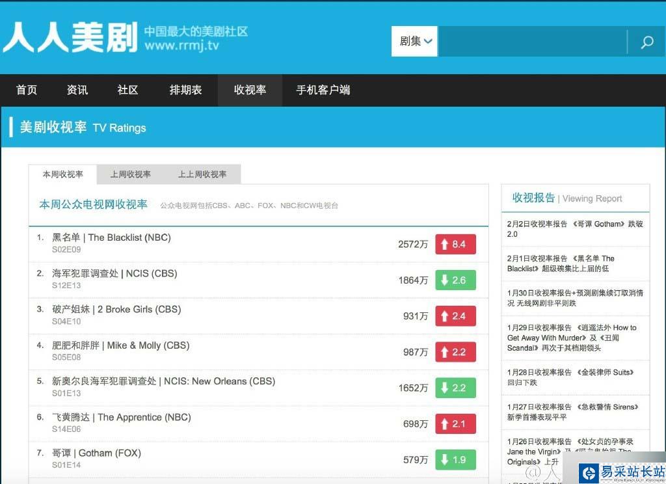Image resolution: width=666 pixels, height=484 pixels.
Task: Click the green 1.9 down rating badge
Action: coord(455,460)
